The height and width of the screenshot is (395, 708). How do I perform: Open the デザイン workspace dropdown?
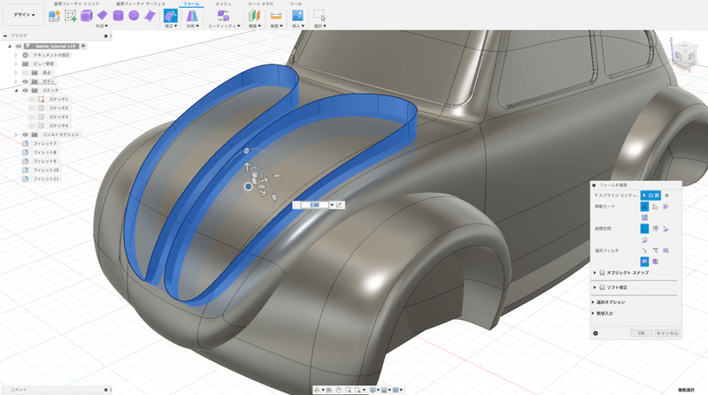coord(24,15)
